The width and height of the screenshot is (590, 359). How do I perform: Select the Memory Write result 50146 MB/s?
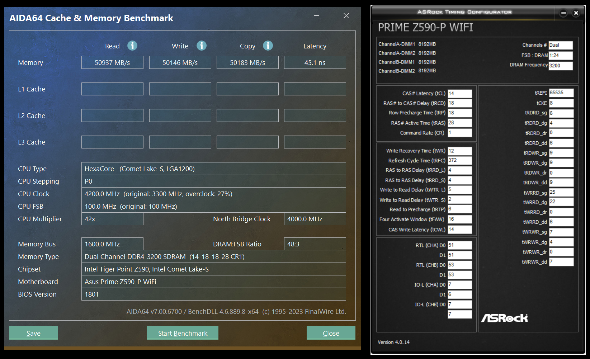coord(180,62)
